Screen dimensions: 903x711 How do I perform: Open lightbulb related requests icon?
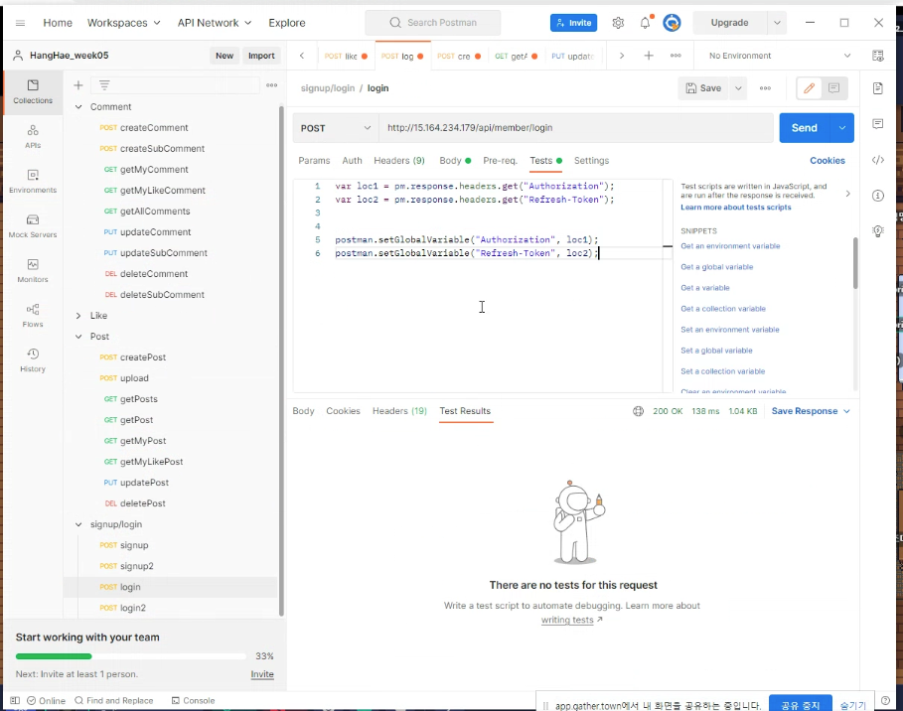877,231
